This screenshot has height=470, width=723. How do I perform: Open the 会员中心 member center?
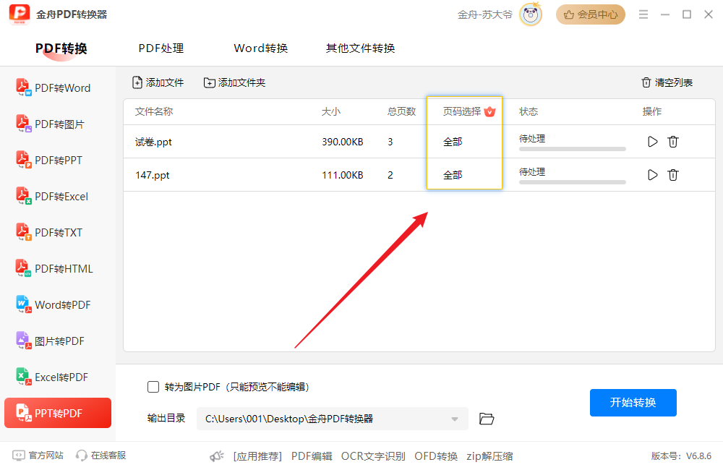(x=591, y=14)
